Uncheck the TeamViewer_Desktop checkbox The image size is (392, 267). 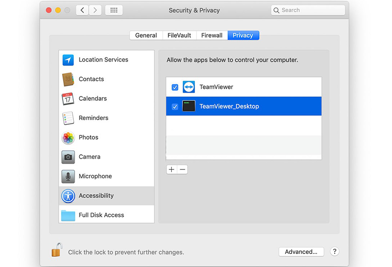(x=175, y=107)
